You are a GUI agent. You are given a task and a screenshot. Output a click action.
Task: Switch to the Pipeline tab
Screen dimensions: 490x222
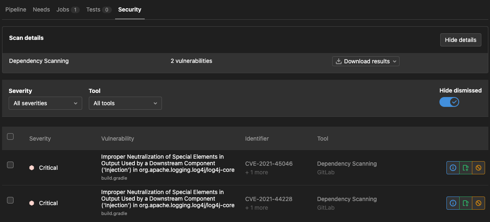[x=16, y=10]
